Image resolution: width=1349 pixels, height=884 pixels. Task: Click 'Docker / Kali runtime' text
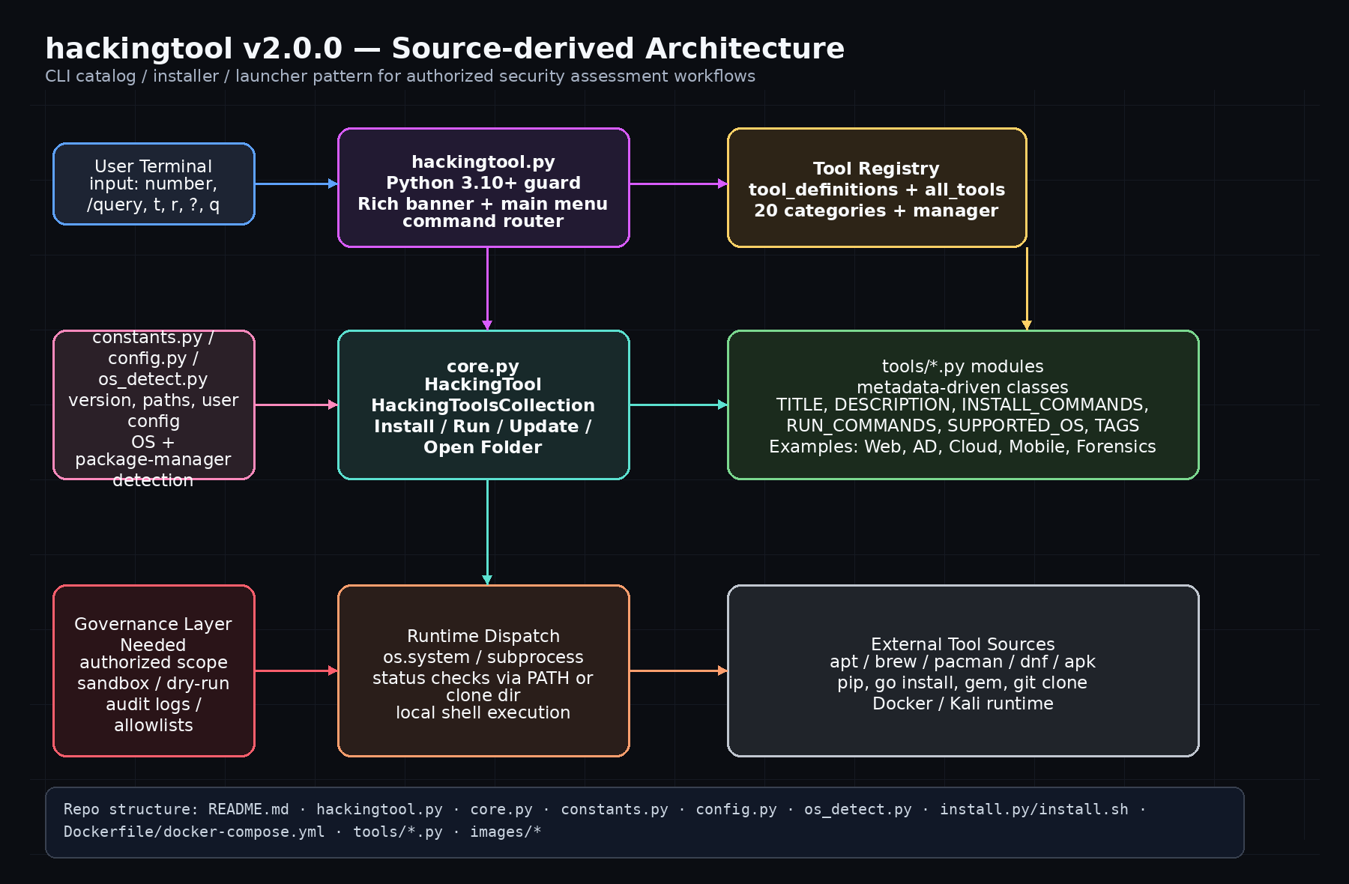962,703
